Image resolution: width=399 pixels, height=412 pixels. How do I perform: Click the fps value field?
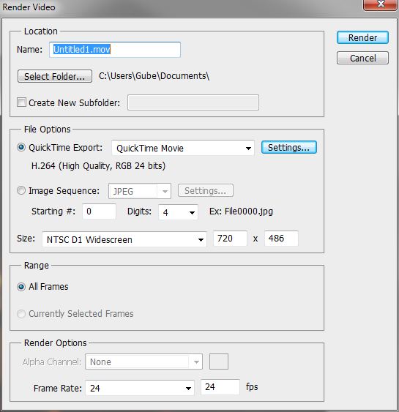click(x=220, y=387)
